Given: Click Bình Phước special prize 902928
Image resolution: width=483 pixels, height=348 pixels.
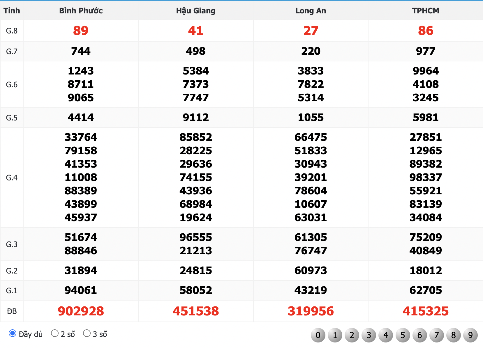Looking at the screenshot, I should [81, 311].
